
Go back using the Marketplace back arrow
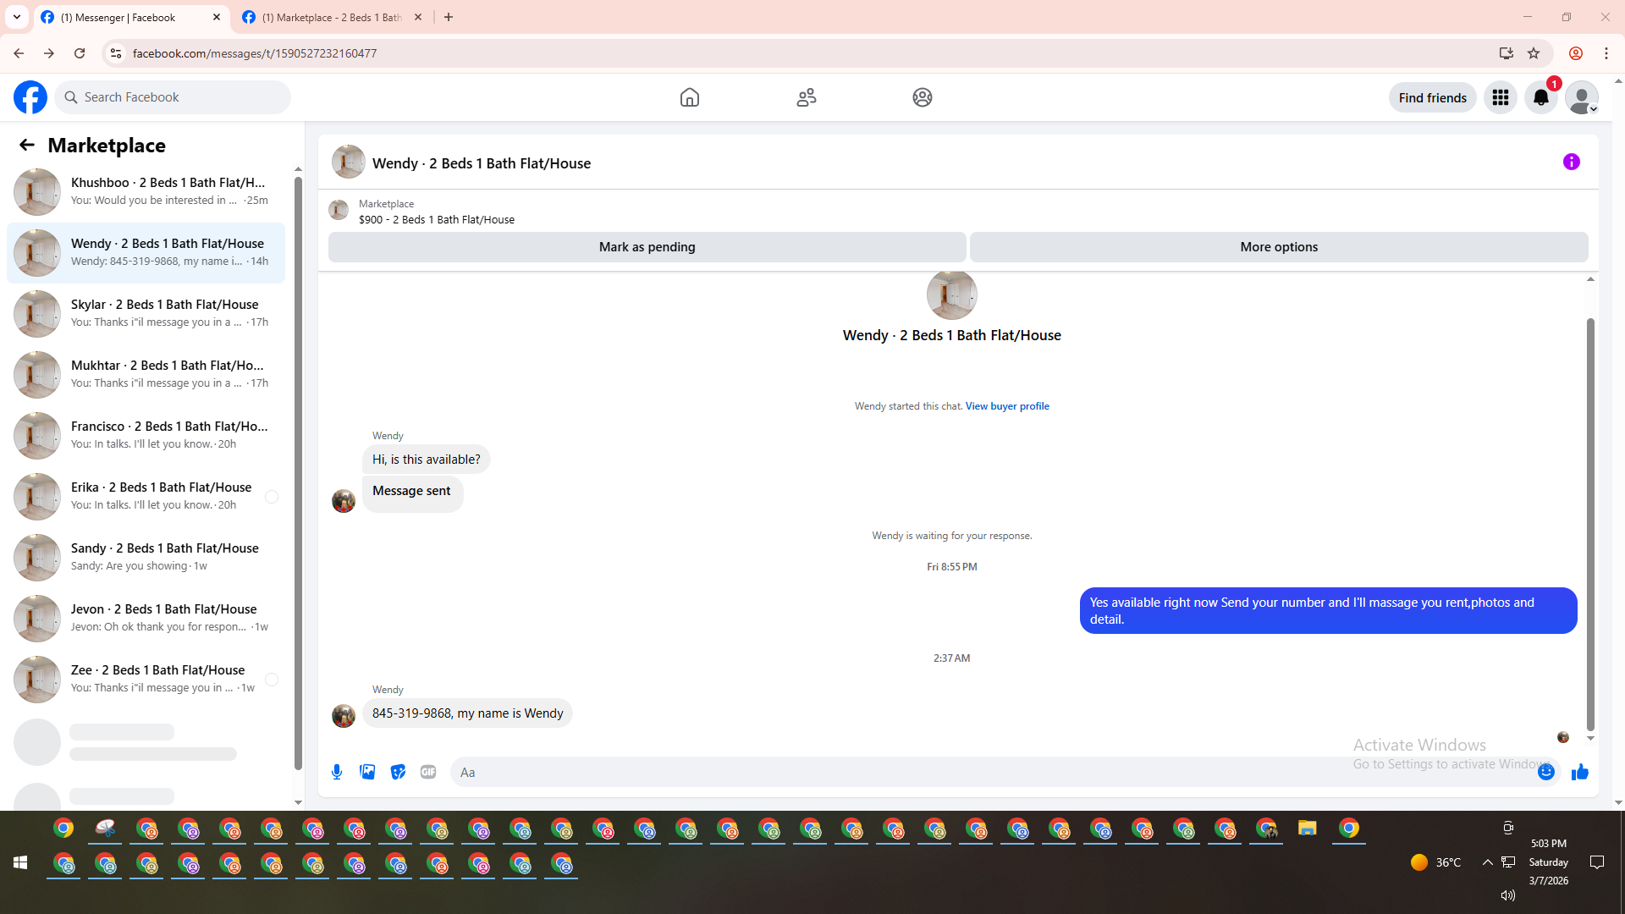tap(27, 145)
